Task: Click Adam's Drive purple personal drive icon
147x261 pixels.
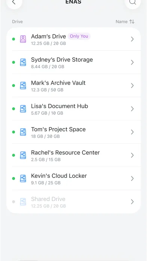Action: (23, 39)
